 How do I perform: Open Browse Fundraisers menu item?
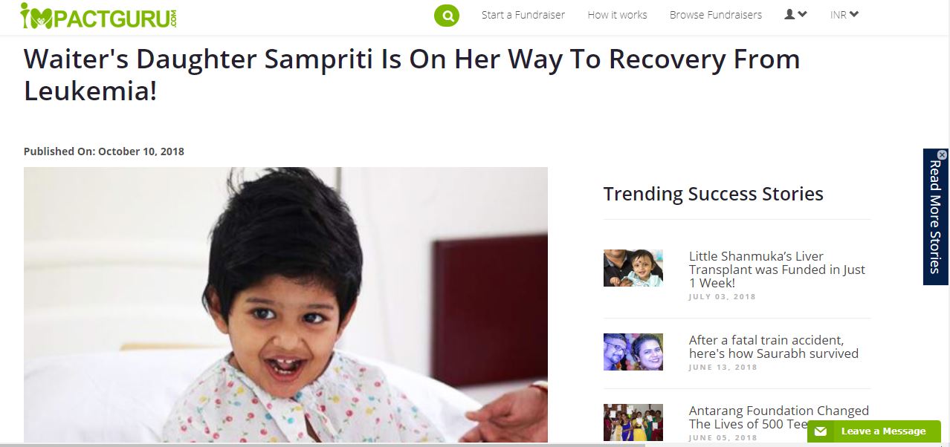716,15
